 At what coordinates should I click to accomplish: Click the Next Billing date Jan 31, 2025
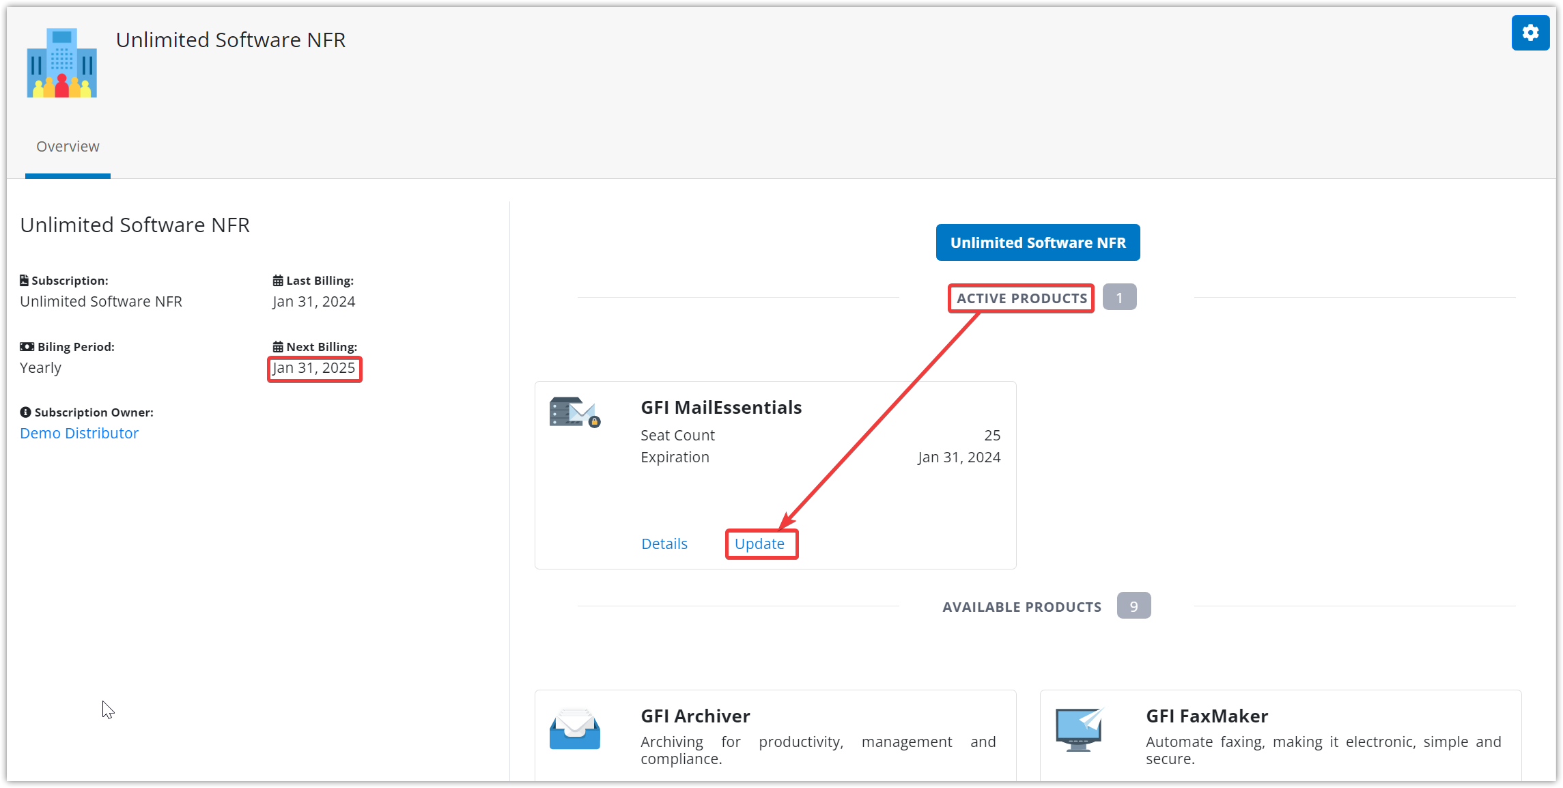point(314,367)
